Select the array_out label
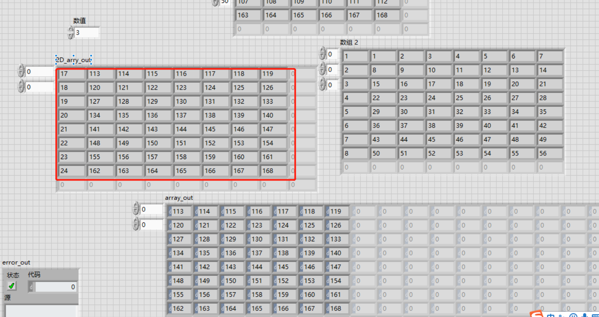The height and width of the screenshot is (317, 599). click(x=179, y=198)
